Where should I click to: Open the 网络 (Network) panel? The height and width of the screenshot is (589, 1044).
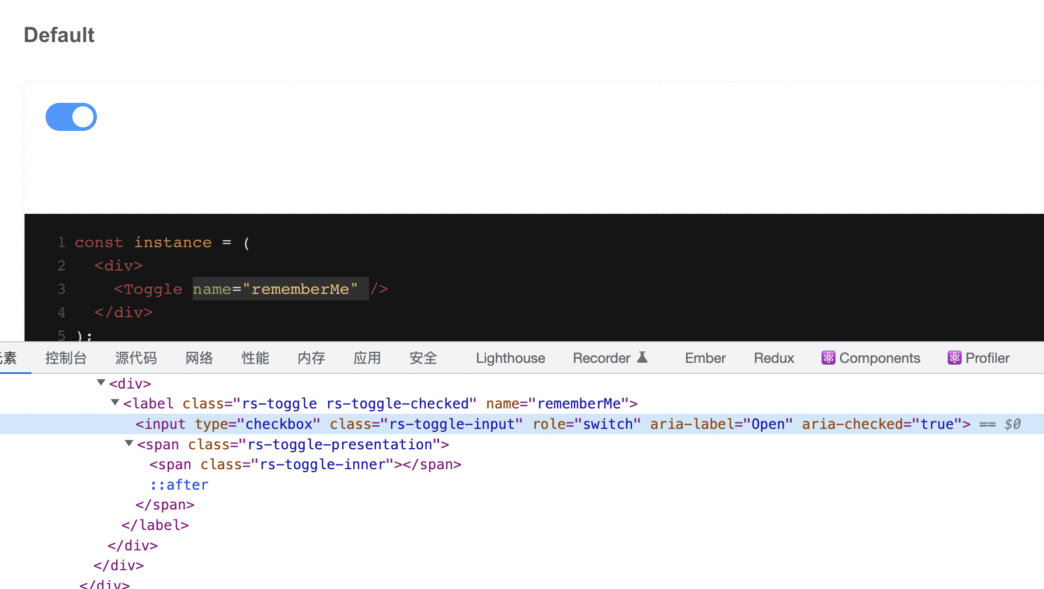coord(199,358)
